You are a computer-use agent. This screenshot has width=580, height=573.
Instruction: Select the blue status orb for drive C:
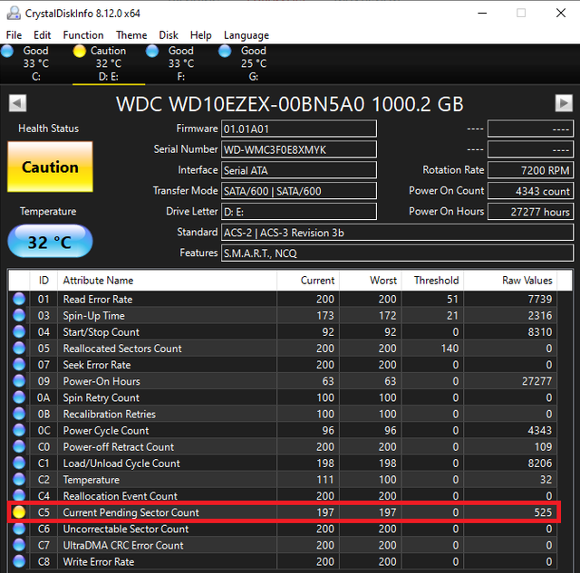coord(7,51)
